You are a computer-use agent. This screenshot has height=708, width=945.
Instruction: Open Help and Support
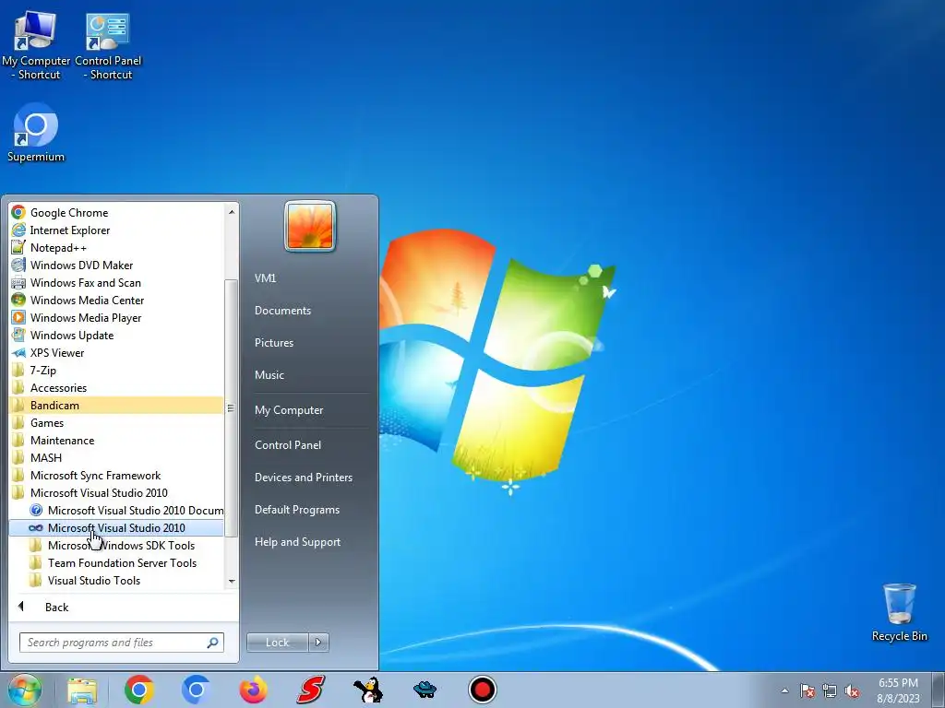(297, 542)
